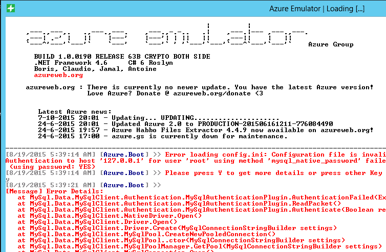386x252 pixels.
Task: Click the 'MySqlClient.Driver.Open()' stack trace line
Action: (97, 222)
